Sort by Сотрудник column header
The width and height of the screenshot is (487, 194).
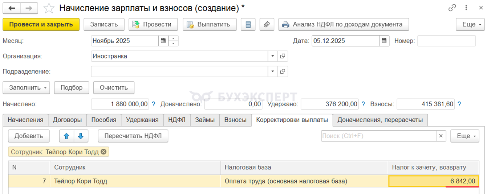coord(135,168)
